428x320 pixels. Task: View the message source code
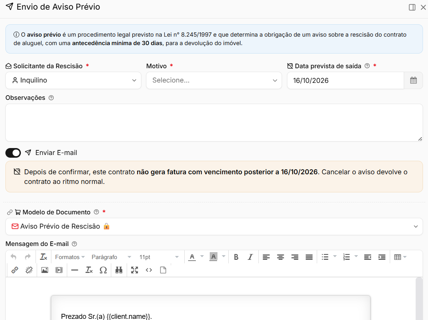[x=149, y=270]
